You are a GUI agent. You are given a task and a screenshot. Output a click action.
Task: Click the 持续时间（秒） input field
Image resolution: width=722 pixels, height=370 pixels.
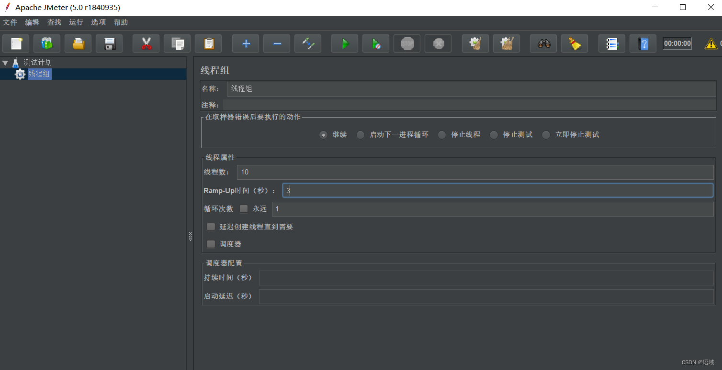tap(486, 278)
